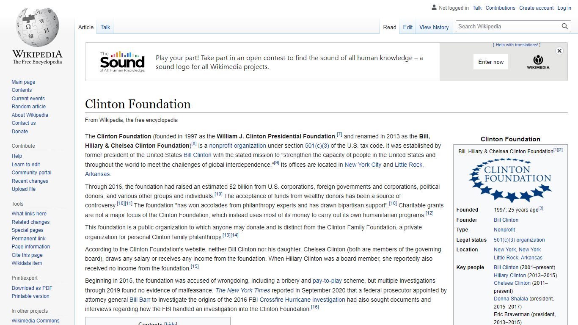Open New York City link
Screen dimensions: 578x325
pyautogui.click(x=363, y=165)
